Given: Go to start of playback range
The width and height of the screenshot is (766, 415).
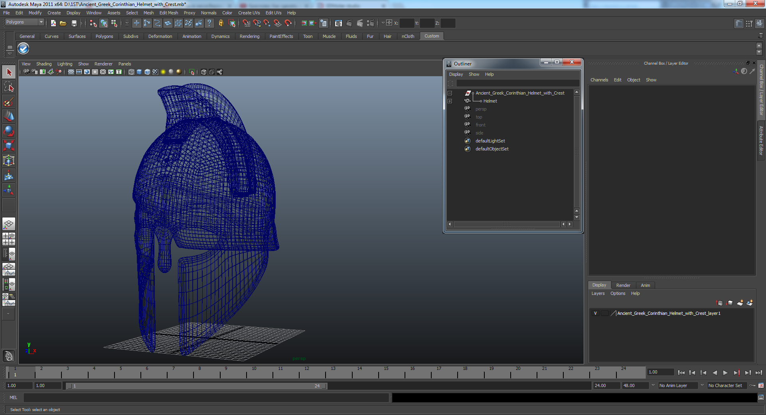Looking at the screenshot, I should click(x=681, y=373).
